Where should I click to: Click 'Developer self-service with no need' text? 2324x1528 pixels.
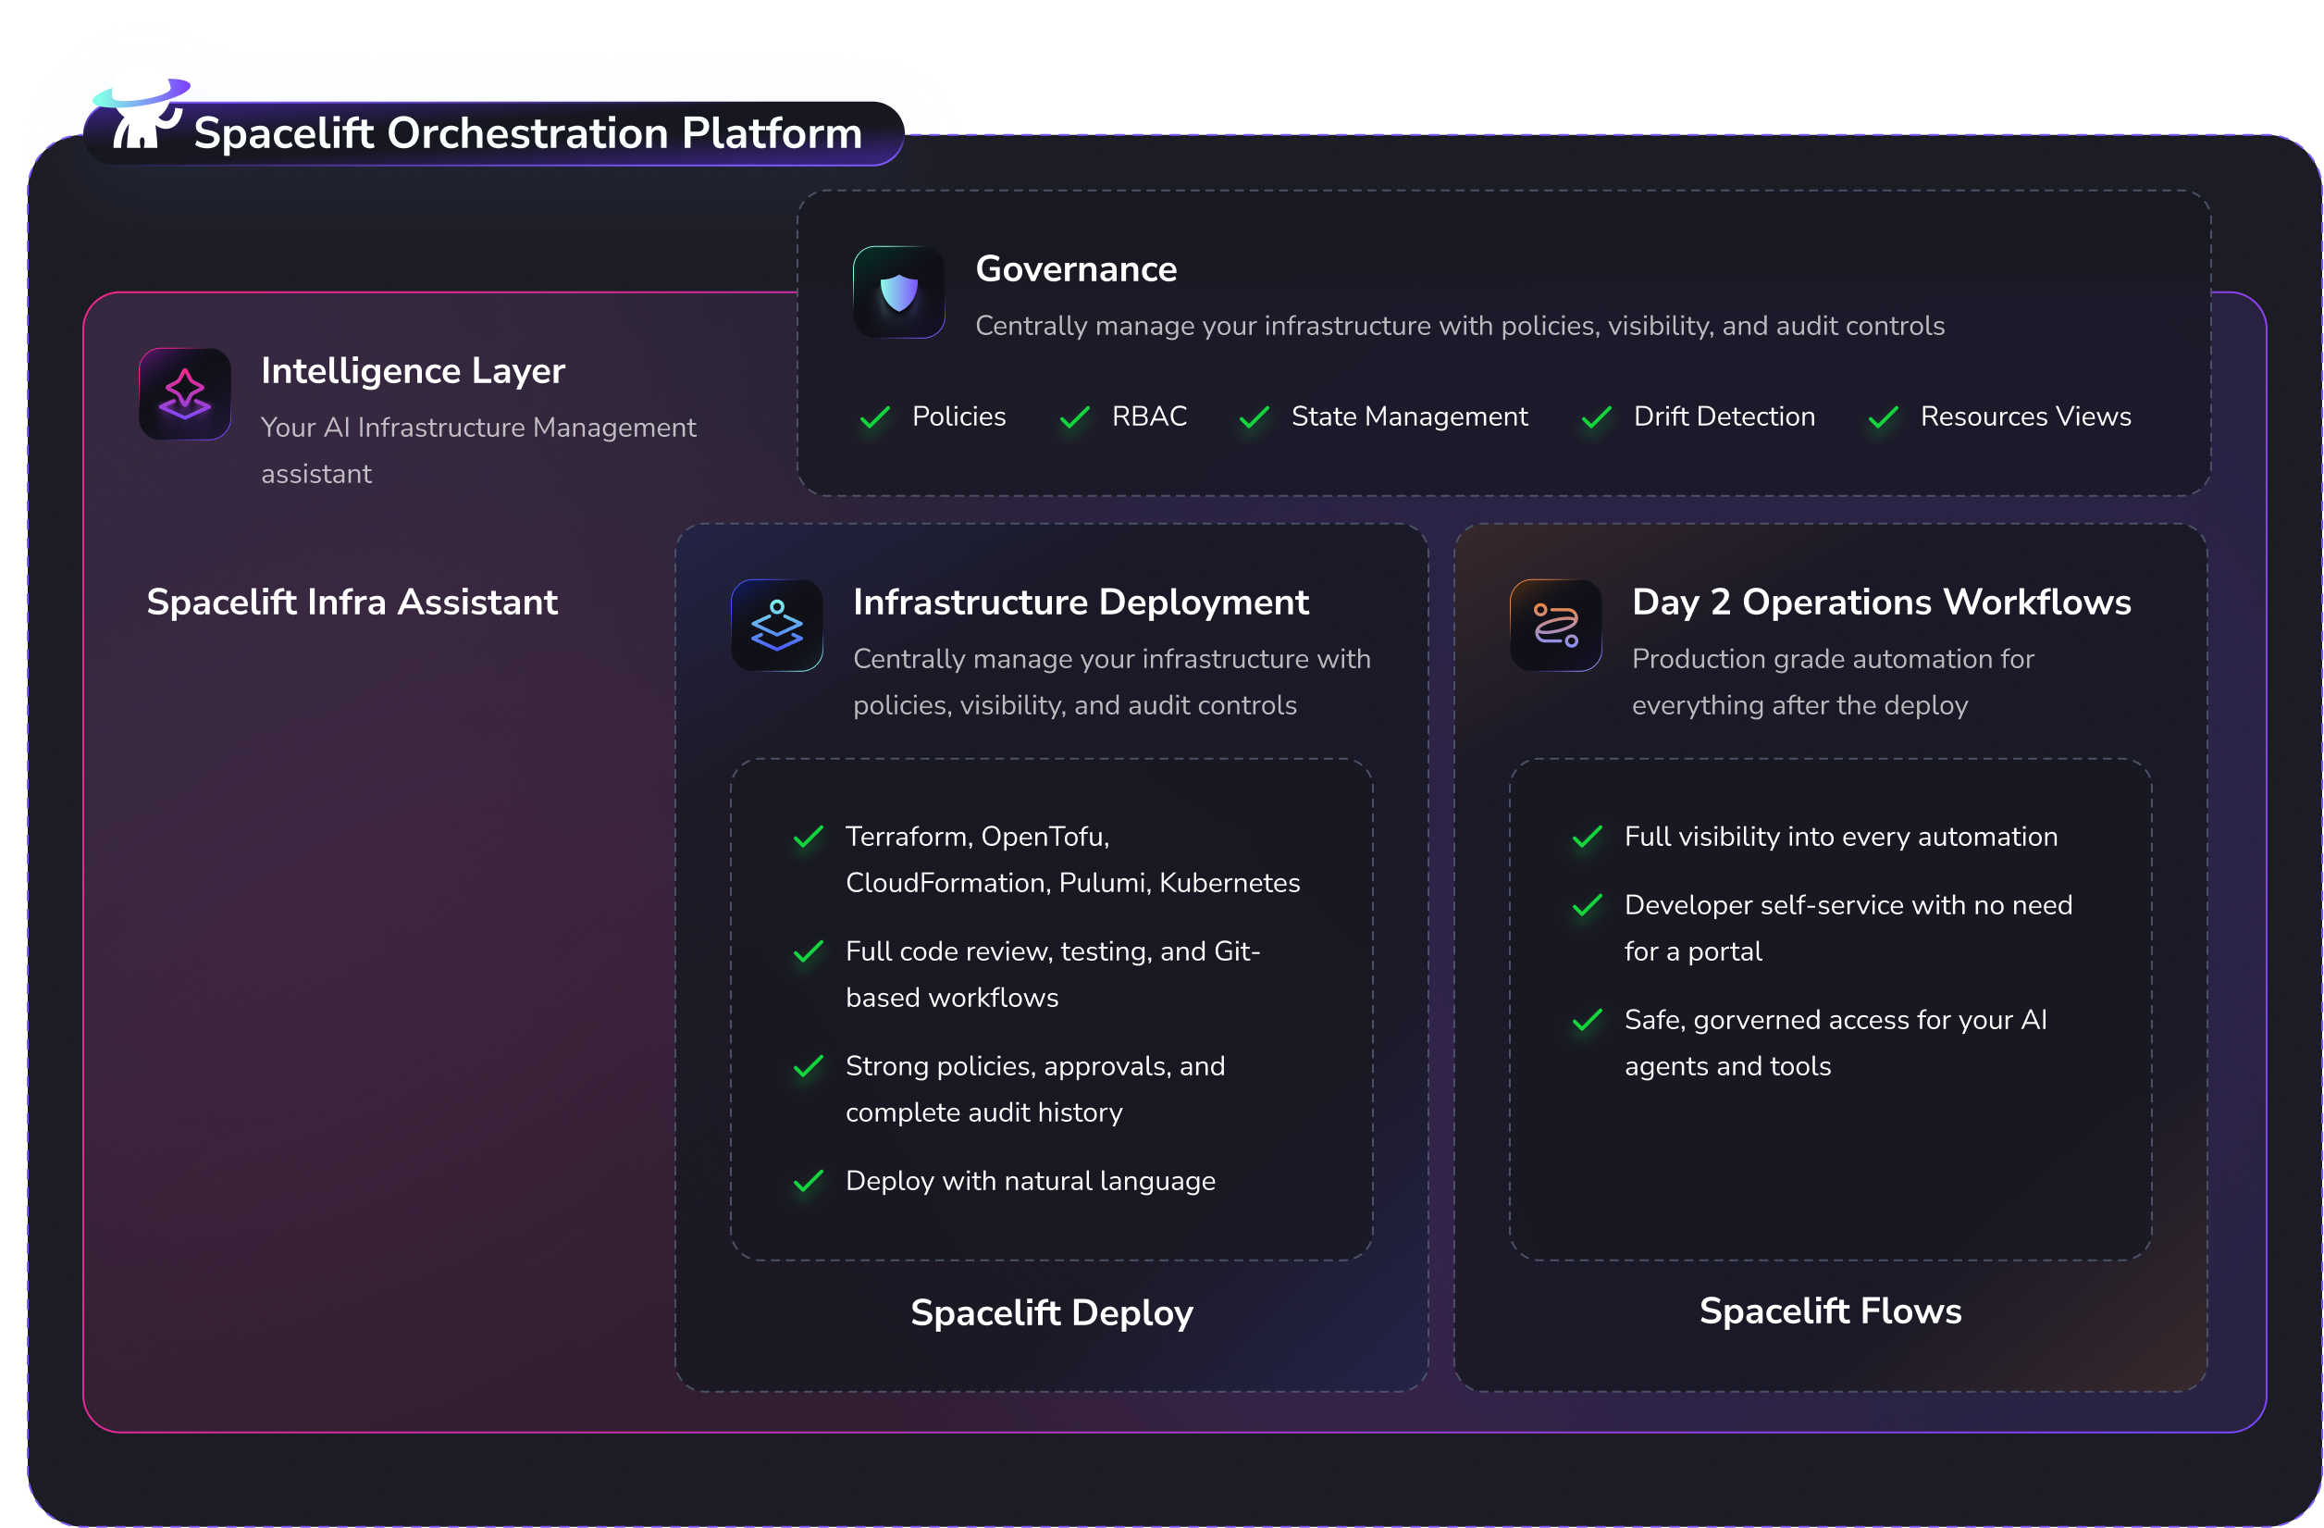pyautogui.click(x=1848, y=928)
